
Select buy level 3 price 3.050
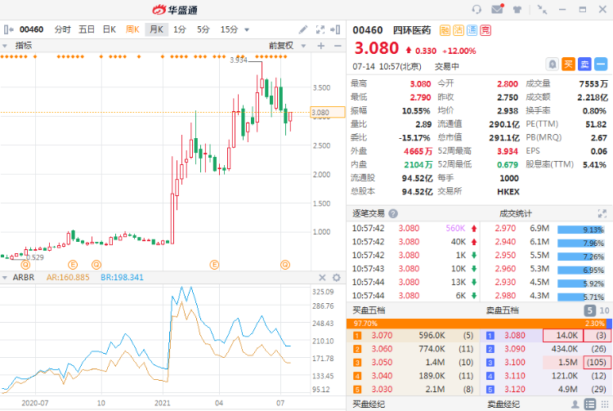pos(382,363)
